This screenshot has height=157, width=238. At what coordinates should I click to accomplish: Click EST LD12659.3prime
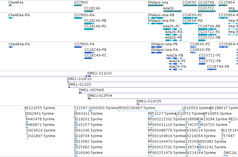click(196, 108)
